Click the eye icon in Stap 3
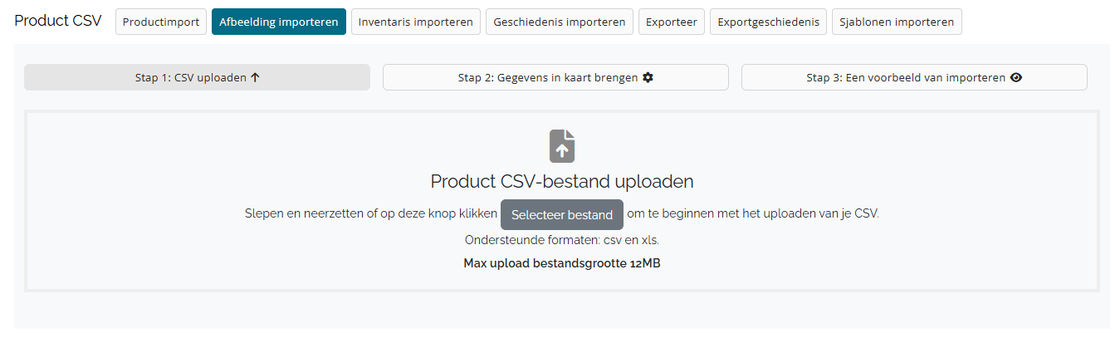Viewport: 1120px width, 338px height. click(x=1015, y=77)
